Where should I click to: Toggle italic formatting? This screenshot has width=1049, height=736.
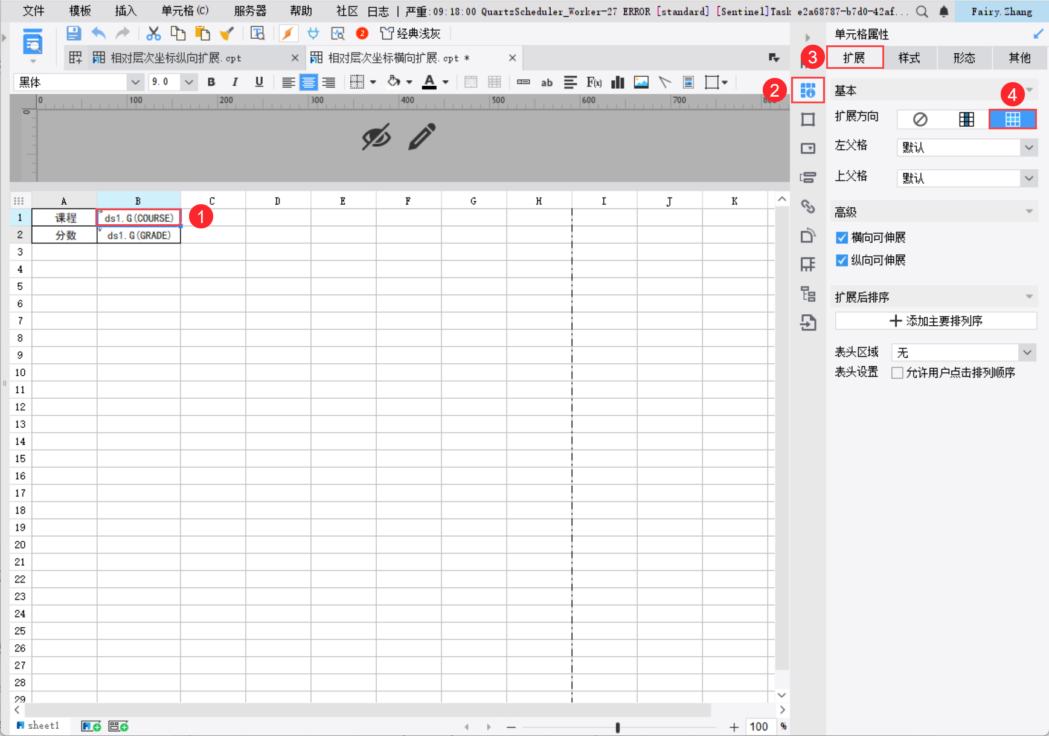click(235, 82)
